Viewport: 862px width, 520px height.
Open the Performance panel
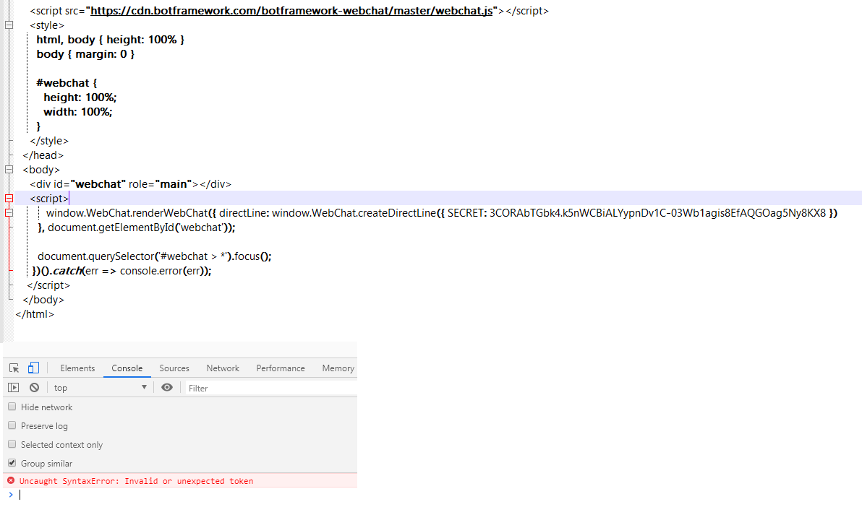[x=281, y=368]
